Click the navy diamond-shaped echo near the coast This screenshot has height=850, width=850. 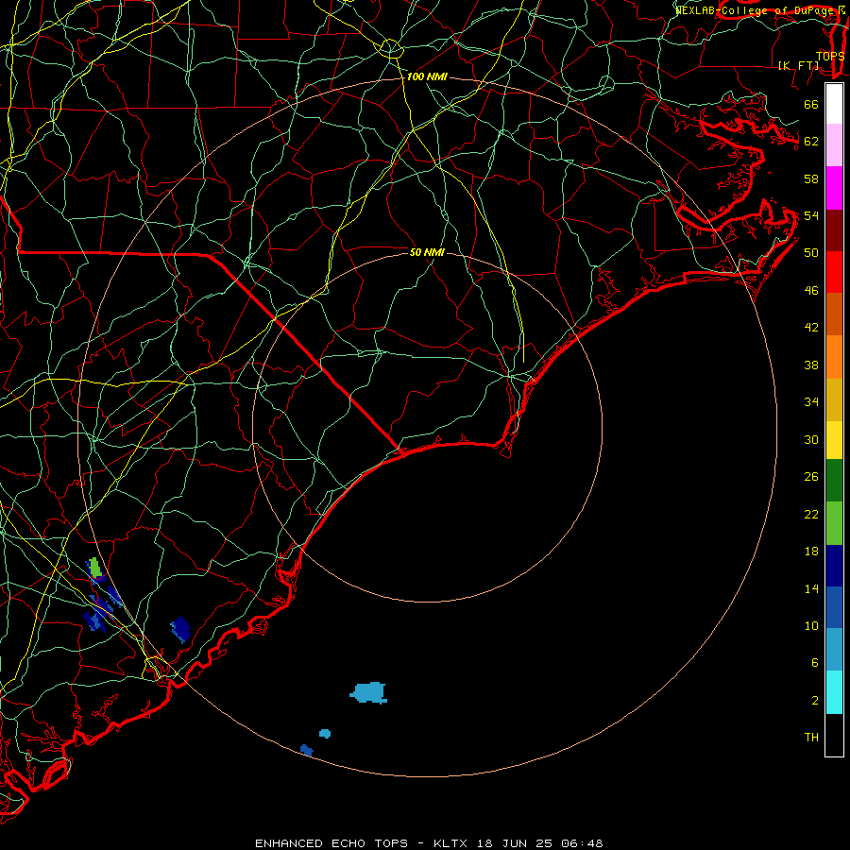(180, 629)
